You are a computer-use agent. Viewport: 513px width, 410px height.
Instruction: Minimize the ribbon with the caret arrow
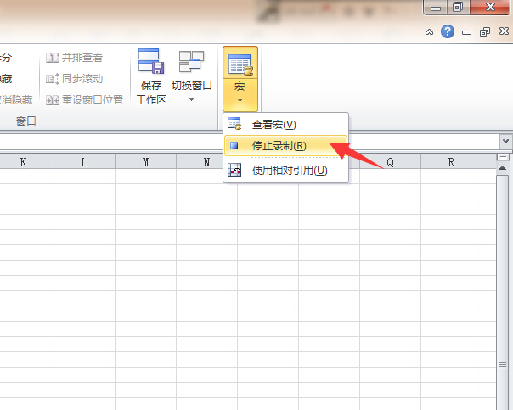click(430, 32)
